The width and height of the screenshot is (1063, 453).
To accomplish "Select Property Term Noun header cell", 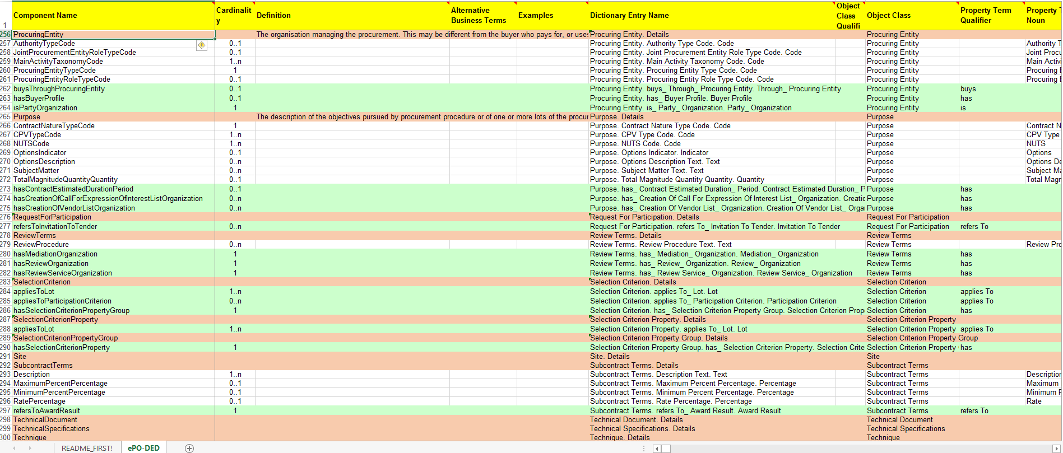I will [x=1043, y=16].
